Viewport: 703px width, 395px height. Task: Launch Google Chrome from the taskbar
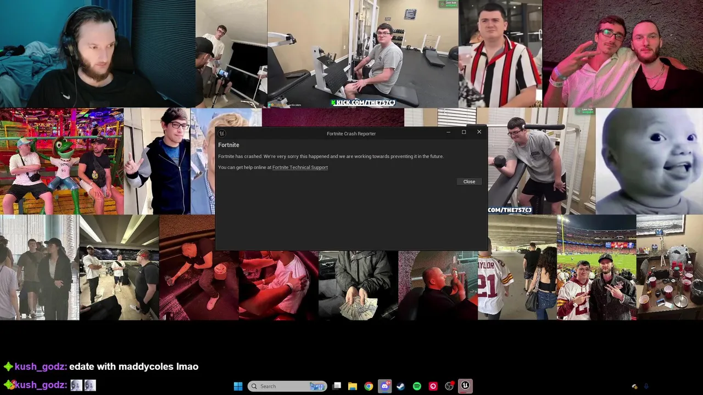[x=369, y=386]
